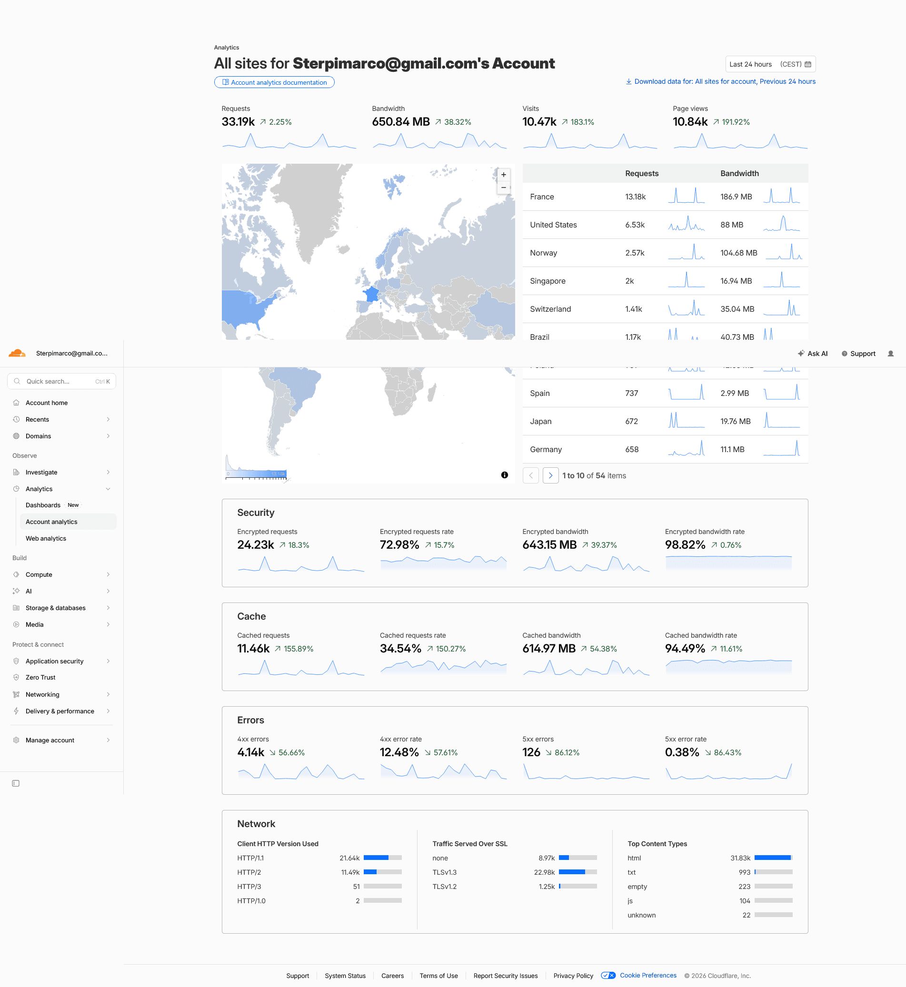Image resolution: width=906 pixels, height=987 pixels.
Task: Open System Status footer link
Action: click(x=345, y=975)
